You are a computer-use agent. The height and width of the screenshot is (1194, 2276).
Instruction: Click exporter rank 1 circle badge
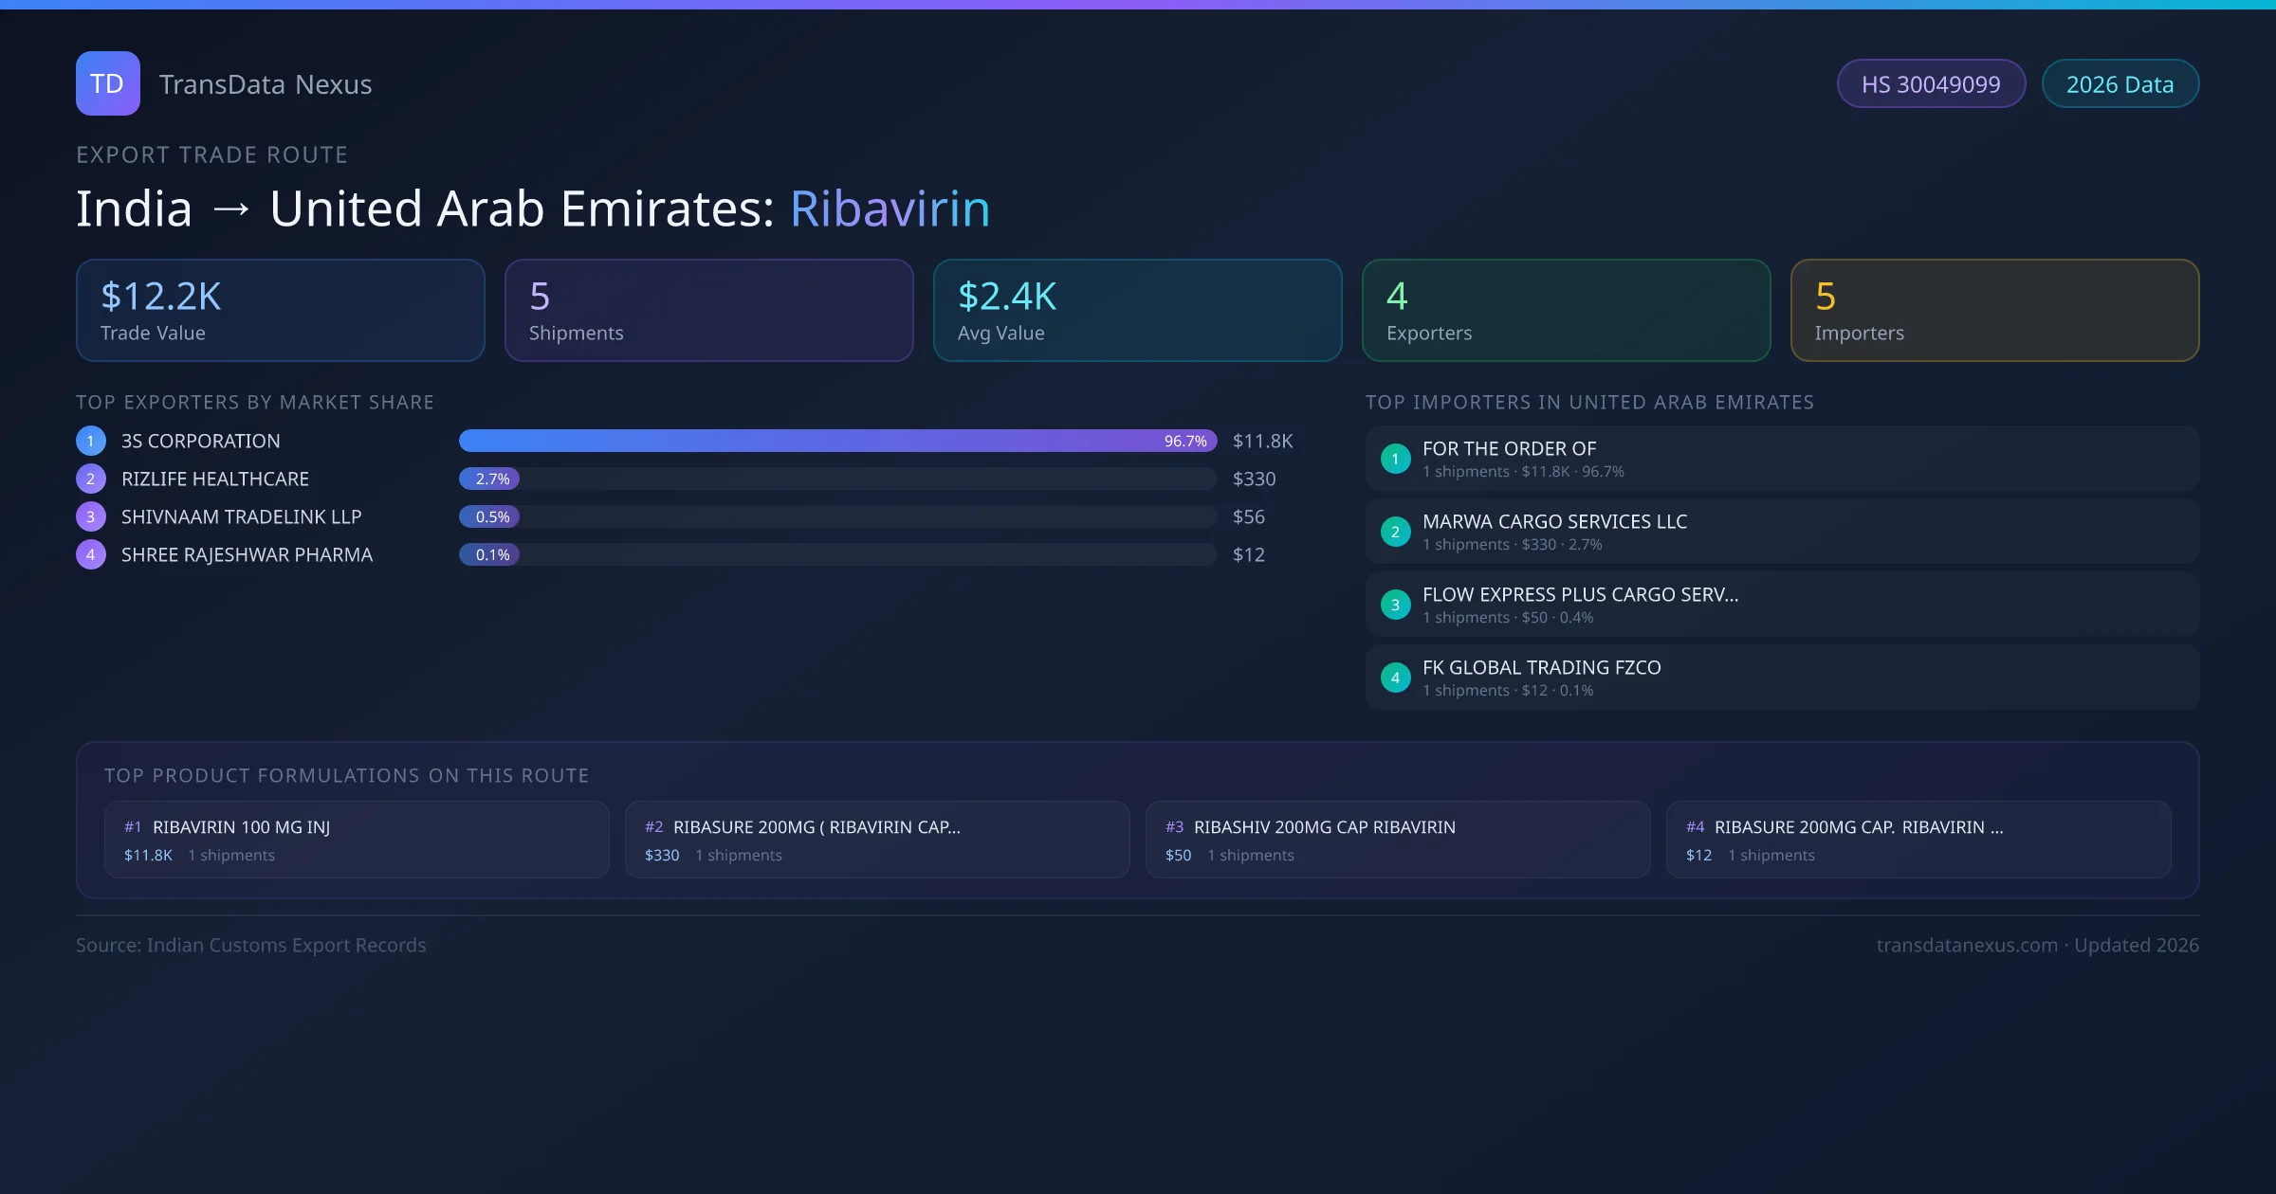click(x=90, y=441)
